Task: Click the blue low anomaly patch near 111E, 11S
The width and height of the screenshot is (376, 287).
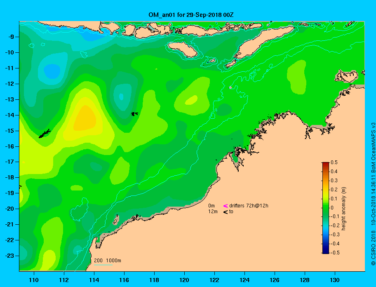Action: click(52, 71)
